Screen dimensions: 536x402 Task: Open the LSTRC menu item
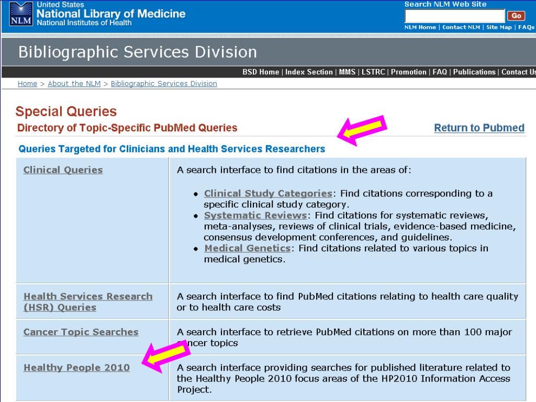coord(373,72)
